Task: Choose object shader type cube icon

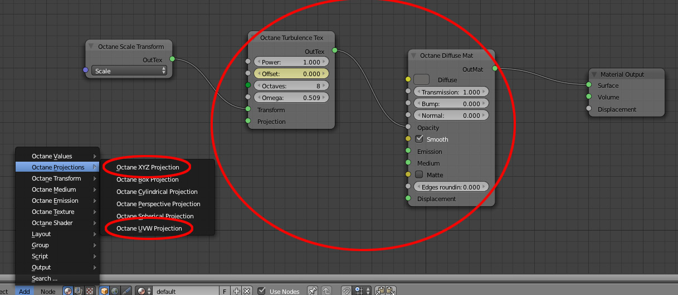Action: (x=104, y=291)
